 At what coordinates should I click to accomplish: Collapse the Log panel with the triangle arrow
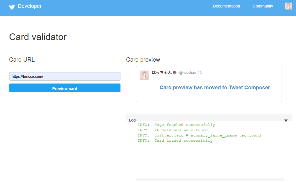tap(286, 121)
